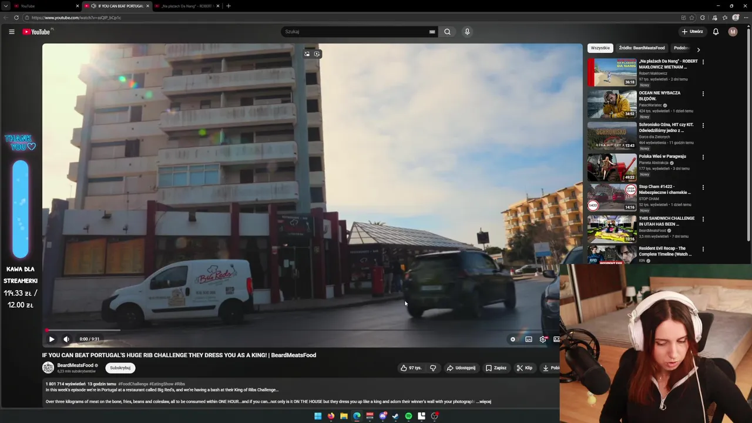The height and width of the screenshot is (423, 752).
Task: Open the BeardMeatsFood channel name link
Action: point(75,365)
